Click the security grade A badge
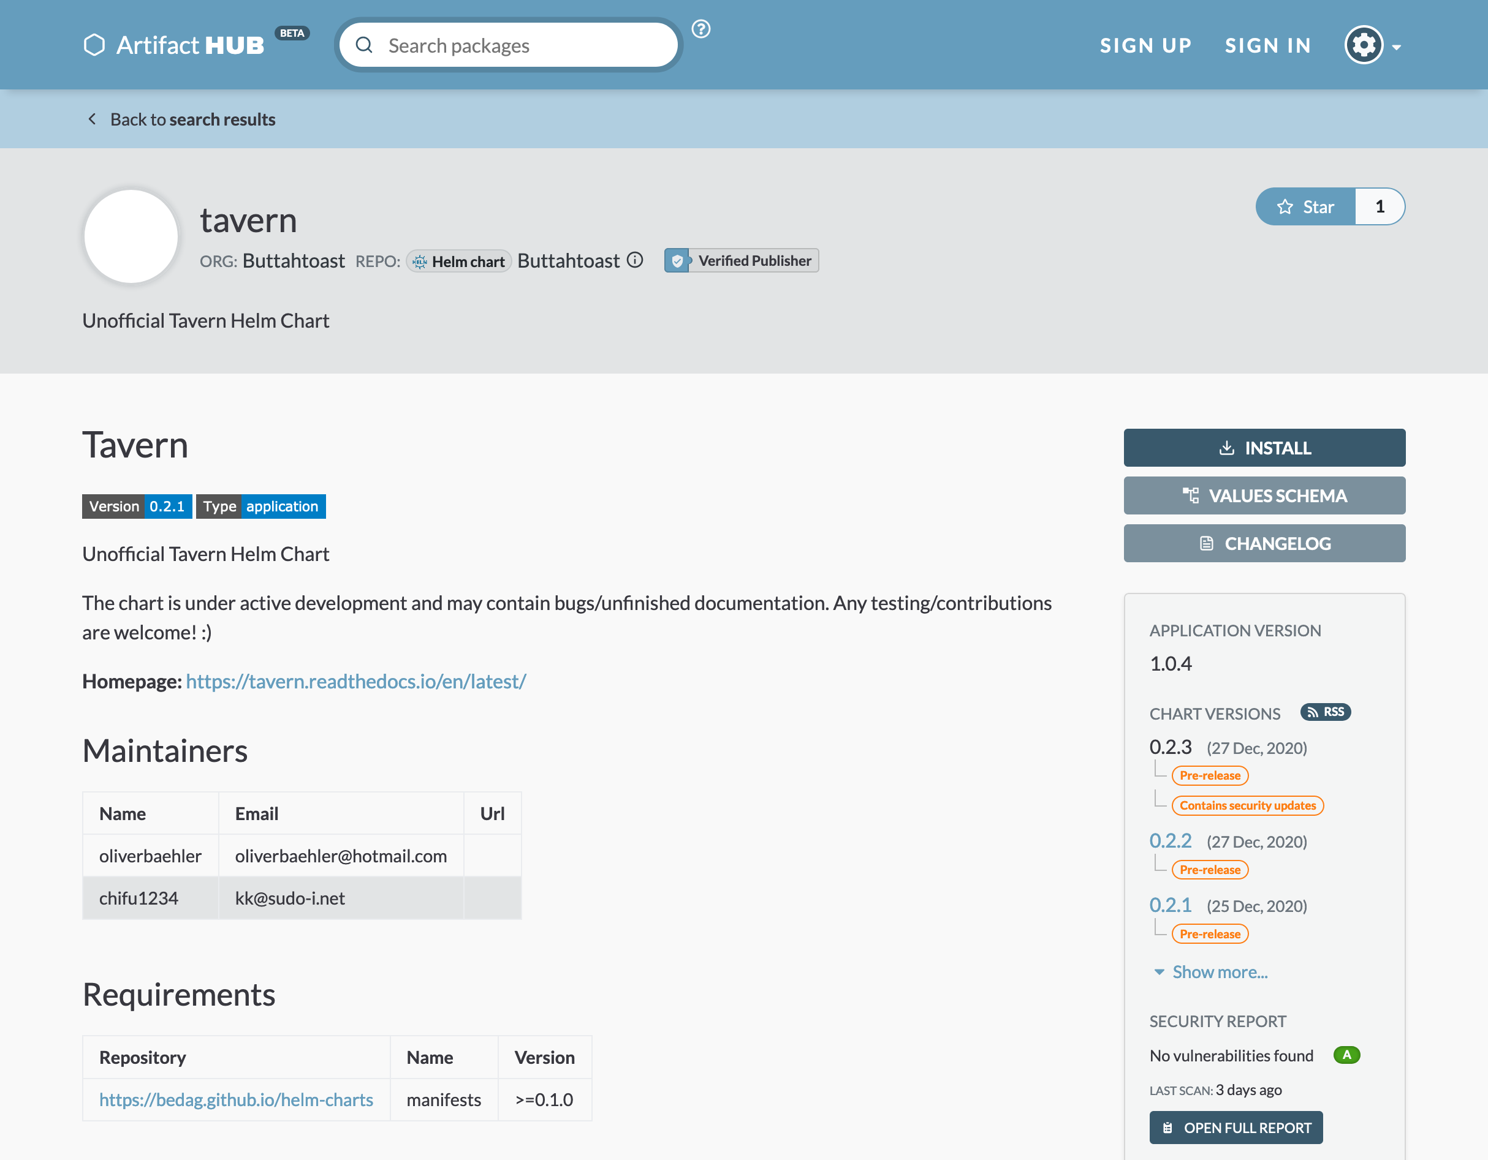Viewport: 1488px width, 1160px height. [x=1346, y=1055]
